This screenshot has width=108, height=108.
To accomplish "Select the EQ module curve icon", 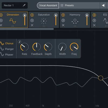I will pyautogui.click(x=106, y=21).
